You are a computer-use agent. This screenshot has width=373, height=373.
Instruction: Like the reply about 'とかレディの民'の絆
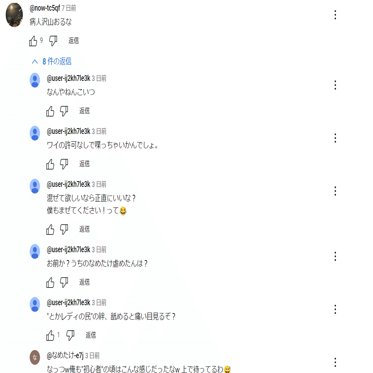point(50,336)
